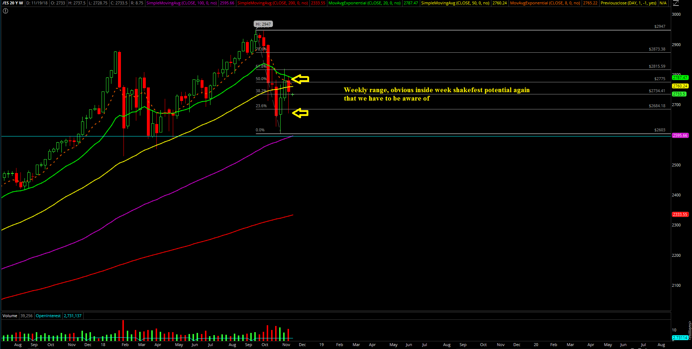
Task: Select the $2684.18 Fibonacci level label
Action: [657, 106]
